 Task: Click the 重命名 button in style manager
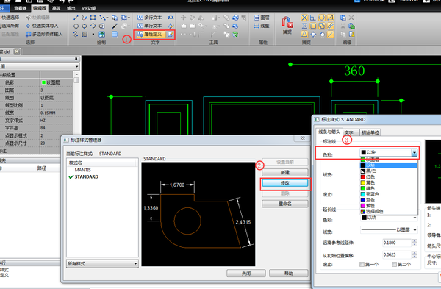tap(285, 204)
